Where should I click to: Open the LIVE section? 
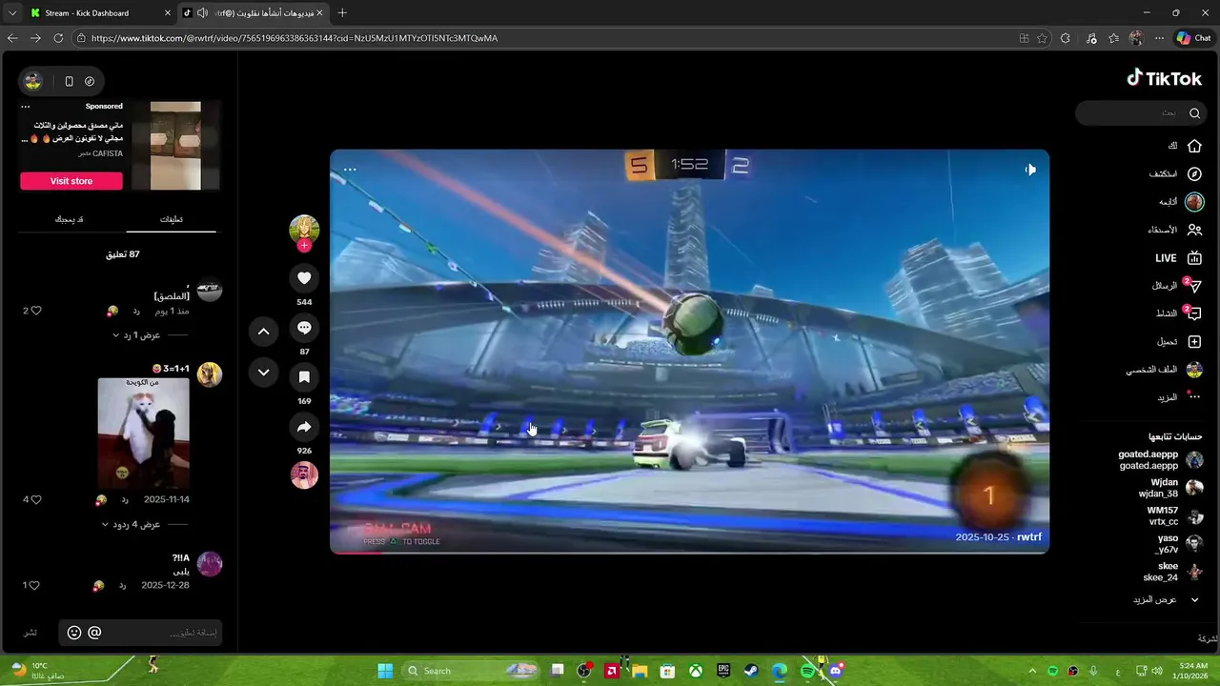pyautogui.click(x=1179, y=258)
